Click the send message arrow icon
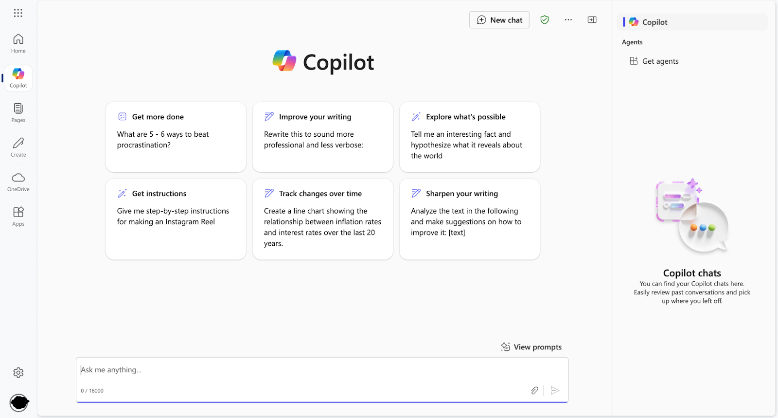778x418 pixels. [555, 390]
